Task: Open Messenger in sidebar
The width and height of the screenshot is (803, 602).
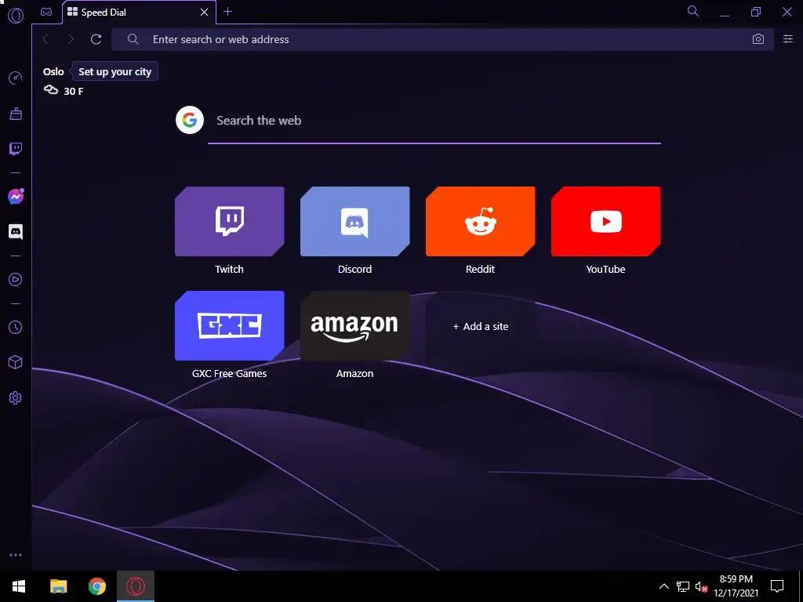Action: 16,197
